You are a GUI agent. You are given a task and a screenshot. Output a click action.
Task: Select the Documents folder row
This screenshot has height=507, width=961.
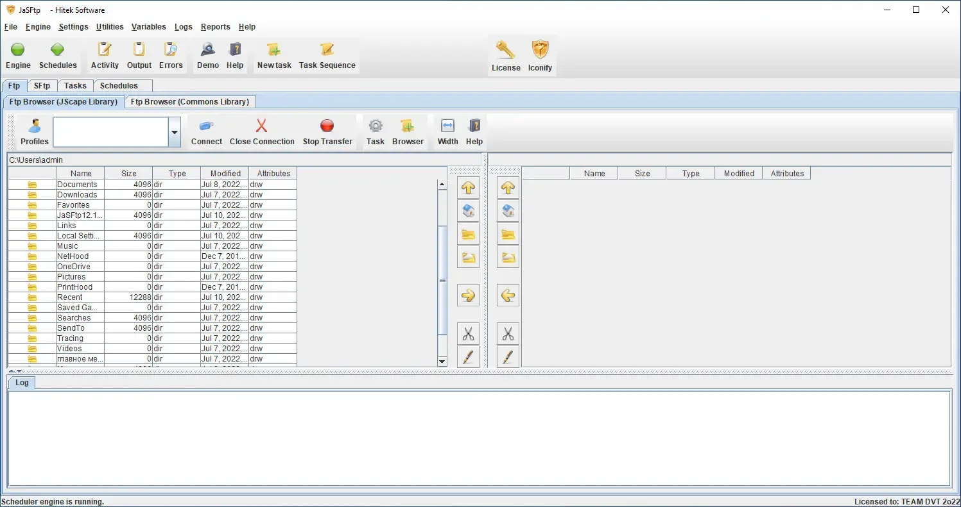[153, 185]
